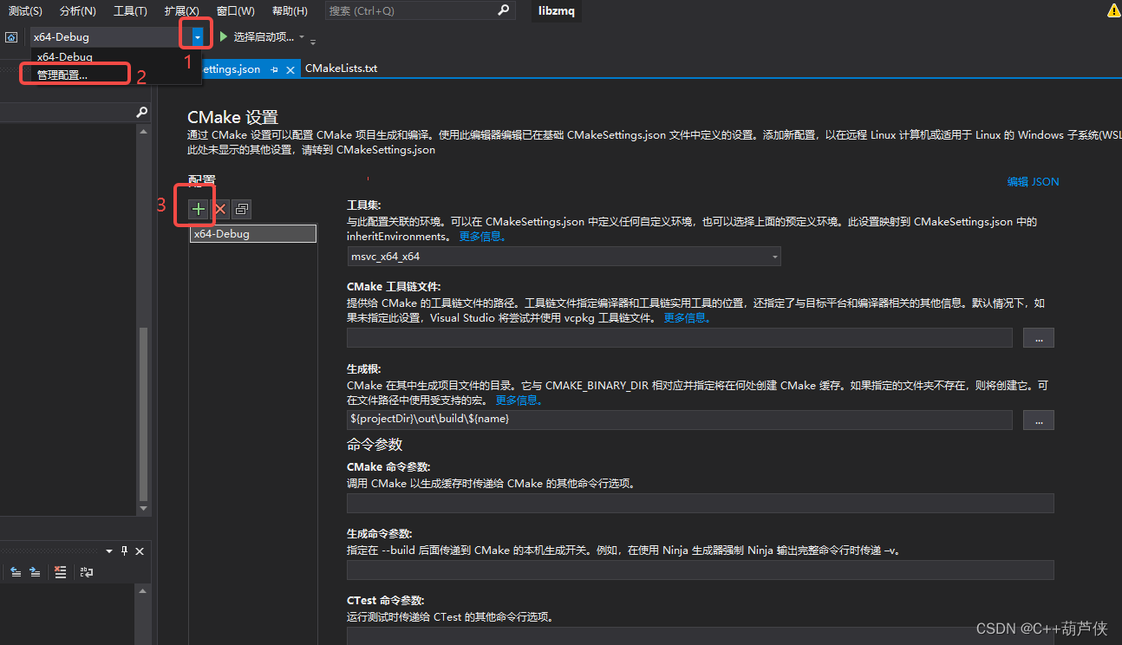
Task: Pin the CMakeSettings.json tab
Action: click(x=274, y=69)
